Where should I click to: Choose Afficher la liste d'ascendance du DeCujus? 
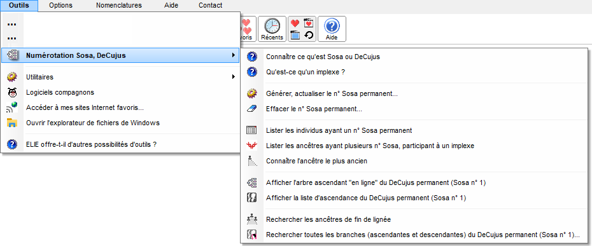(414, 198)
